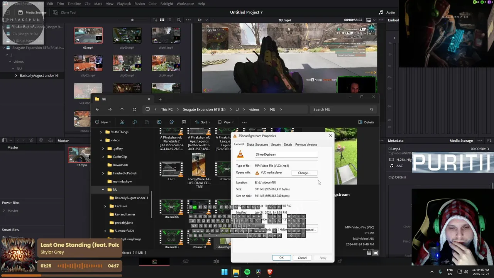Image resolution: width=494 pixels, height=278 pixels.
Task: Click OK in the Properties dialog
Action: (x=281, y=258)
